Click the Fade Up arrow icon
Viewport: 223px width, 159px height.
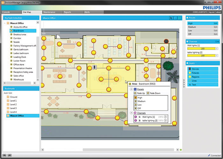pyautogui.click(x=135, y=93)
